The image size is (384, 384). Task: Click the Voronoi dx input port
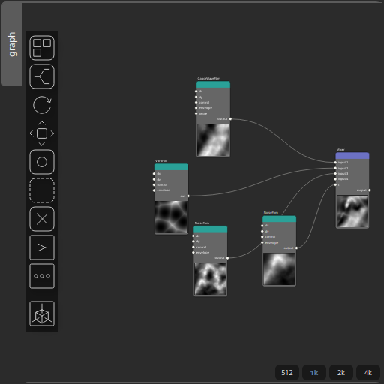154,174
